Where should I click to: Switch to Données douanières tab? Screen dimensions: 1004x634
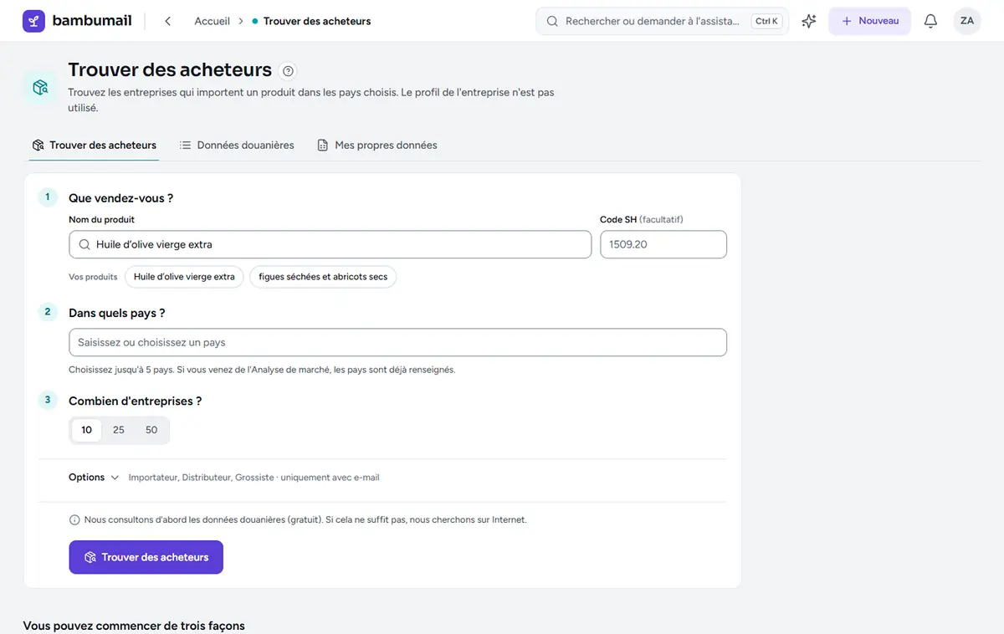coord(237,146)
